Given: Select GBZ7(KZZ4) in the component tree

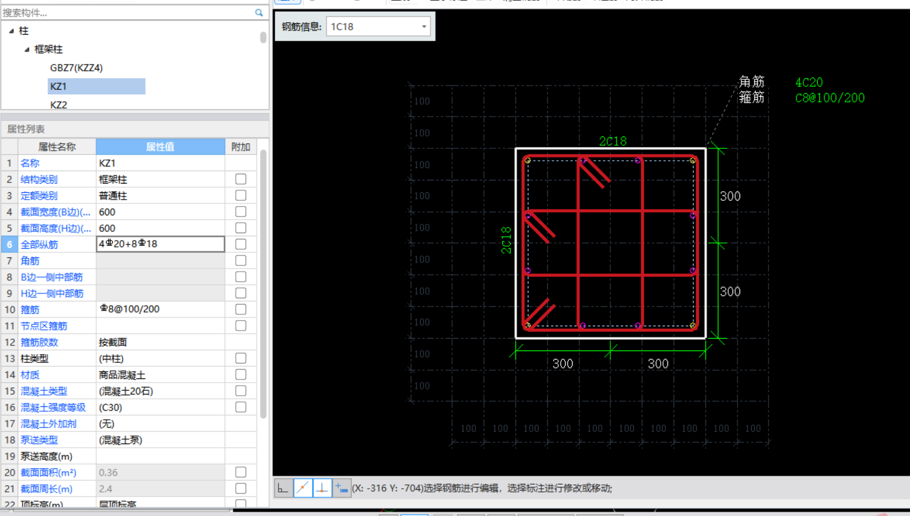Looking at the screenshot, I should tap(76, 68).
